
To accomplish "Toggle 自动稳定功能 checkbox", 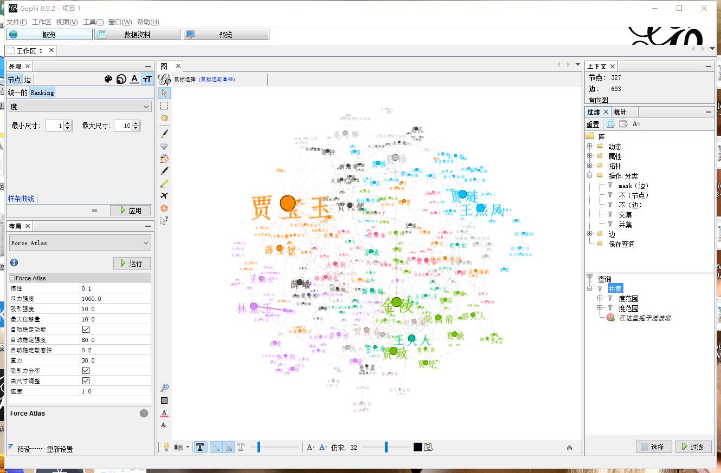I will click(x=86, y=330).
